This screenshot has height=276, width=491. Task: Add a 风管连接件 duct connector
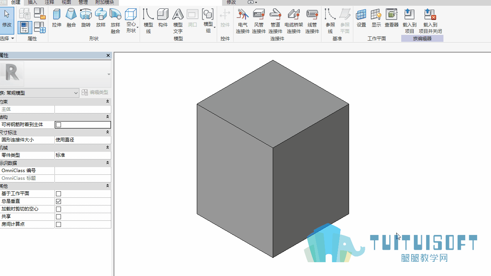259,21
